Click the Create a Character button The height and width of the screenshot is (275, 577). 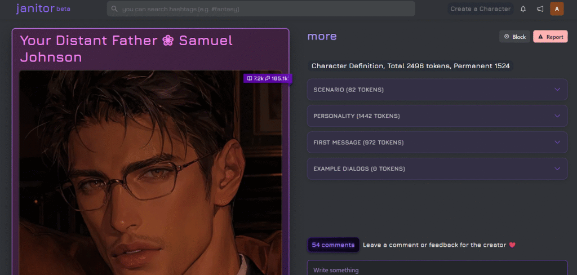point(481,9)
